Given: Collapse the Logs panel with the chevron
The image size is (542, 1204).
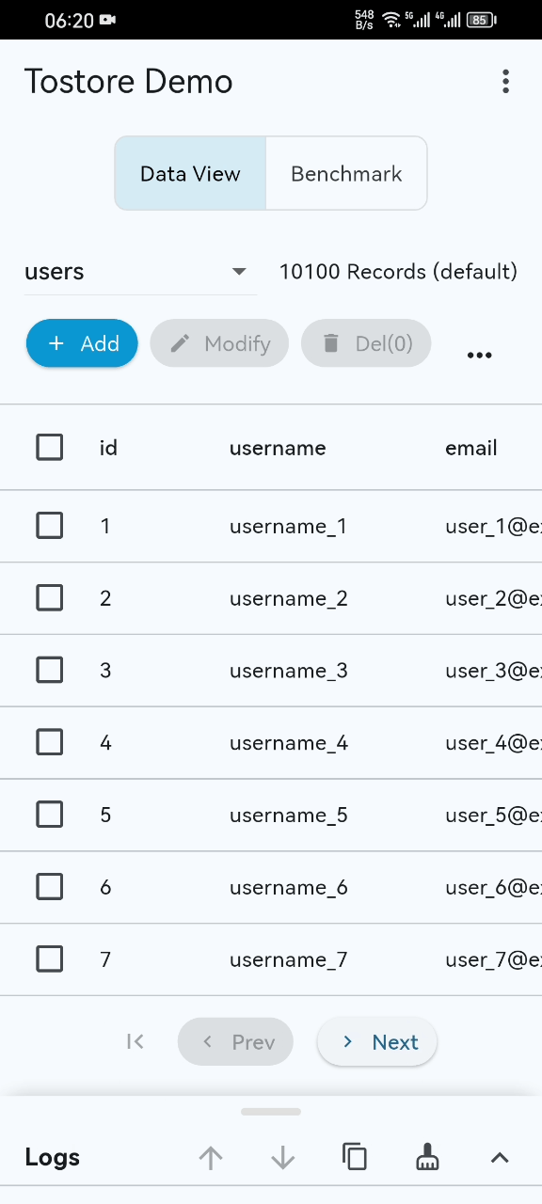Looking at the screenshot, I should pyautogui.click(x=499, y=1157).
